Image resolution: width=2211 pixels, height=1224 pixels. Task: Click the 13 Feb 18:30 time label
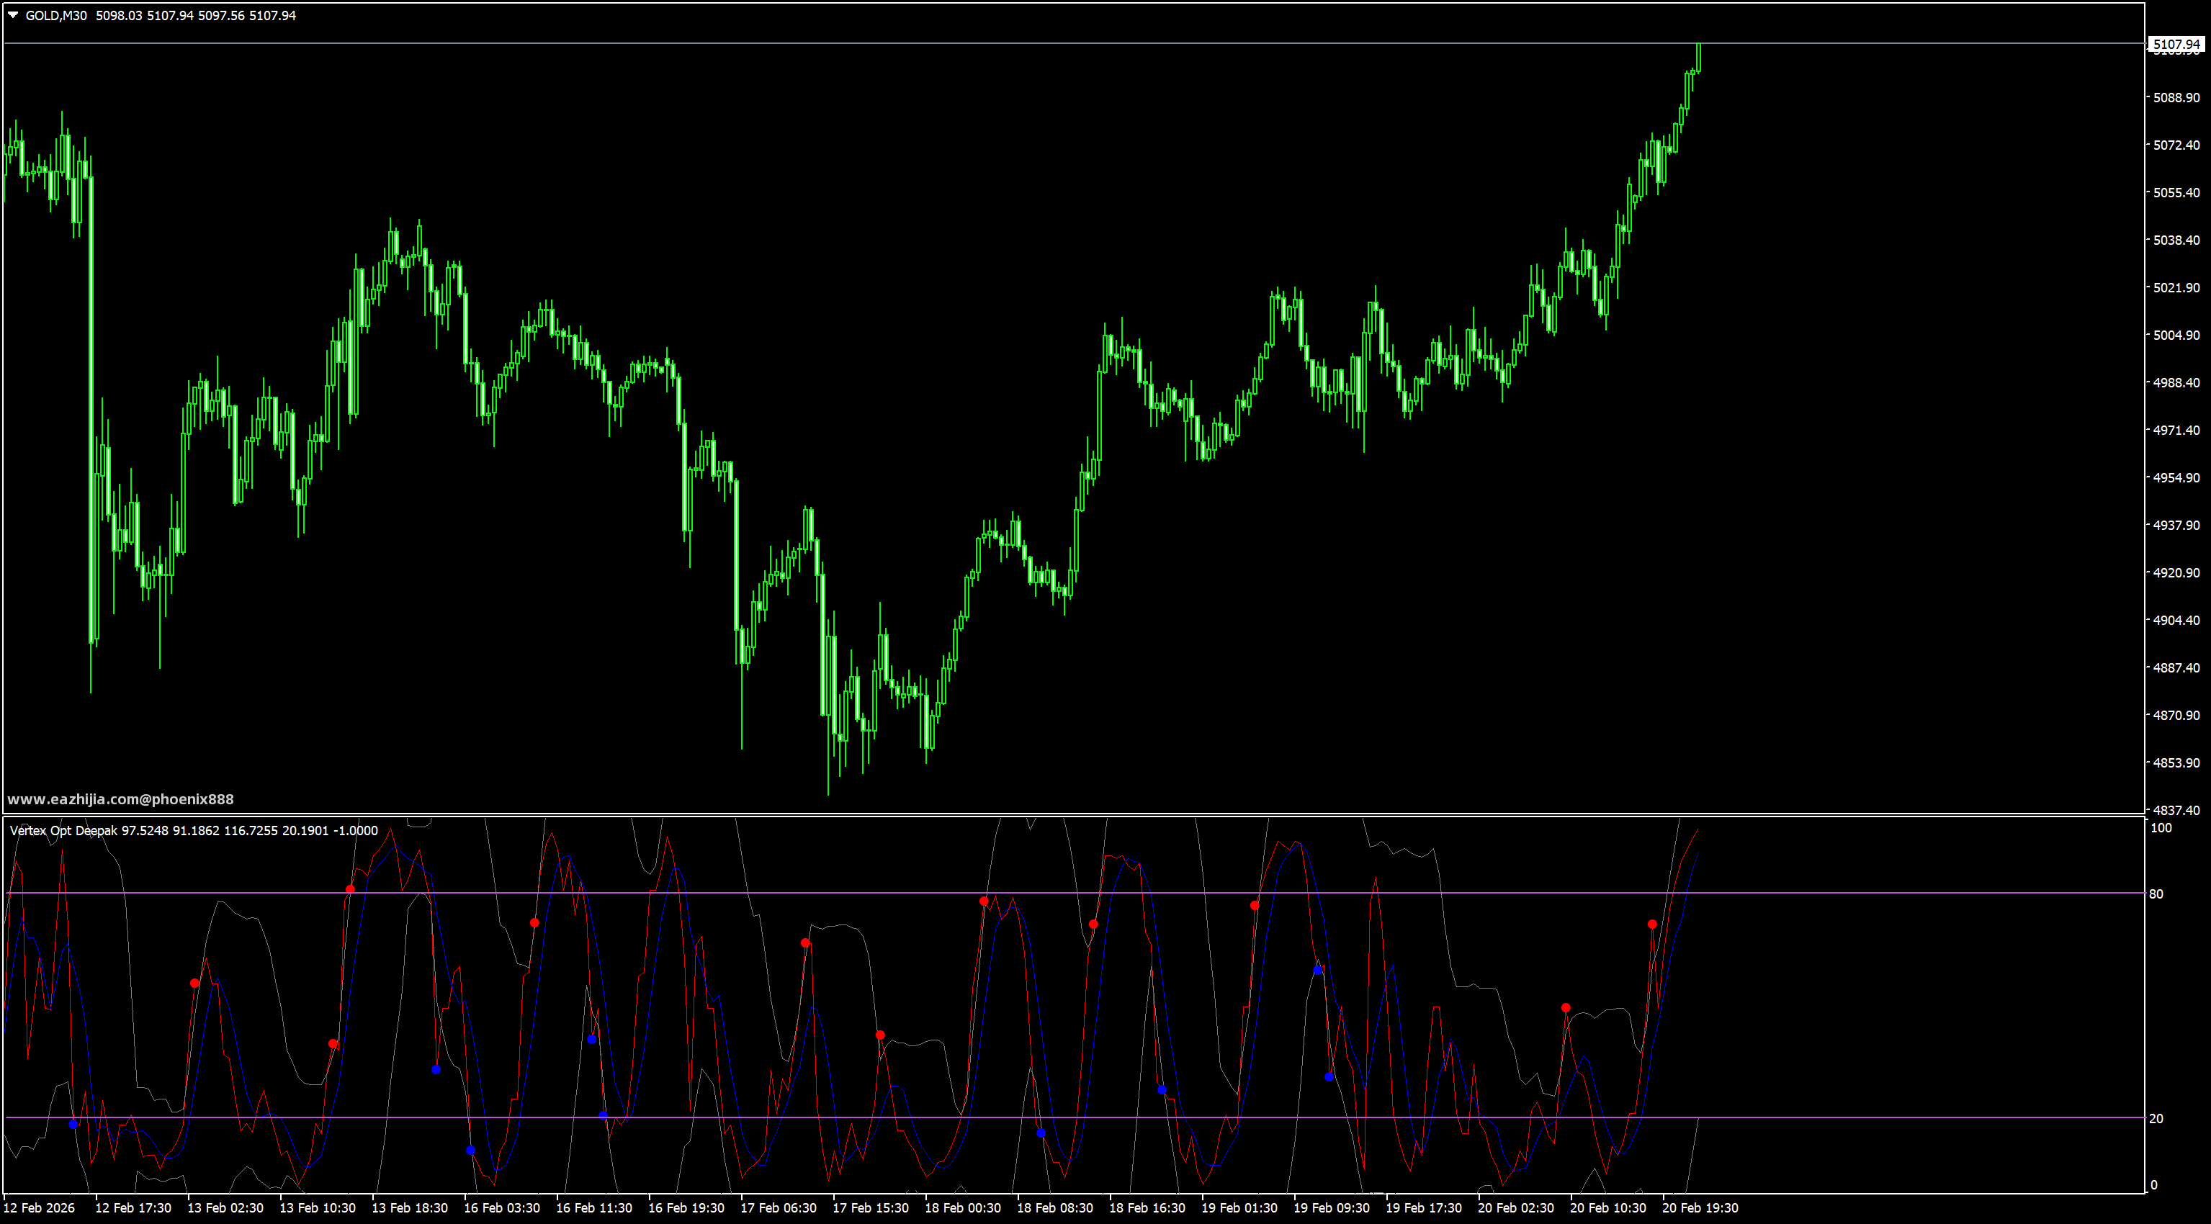click(x=409, y=1207)
